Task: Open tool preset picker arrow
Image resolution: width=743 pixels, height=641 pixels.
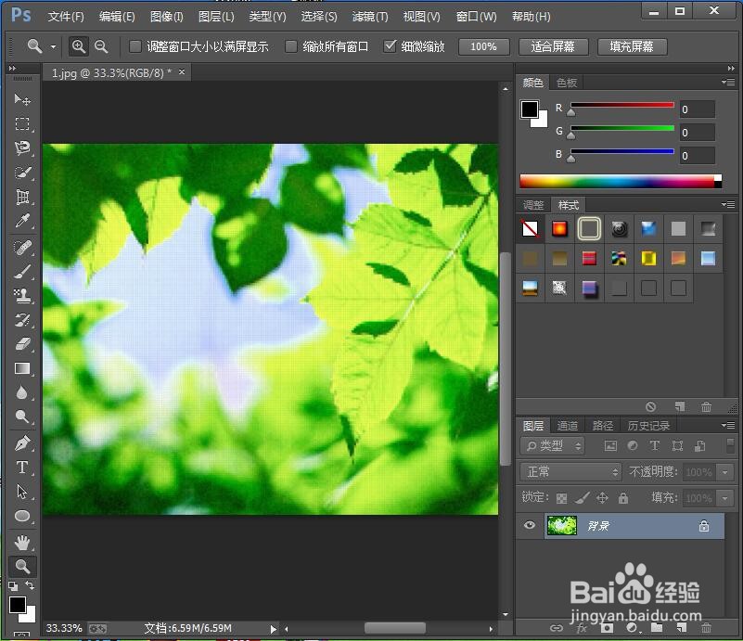Action: [x=53, y=46]
